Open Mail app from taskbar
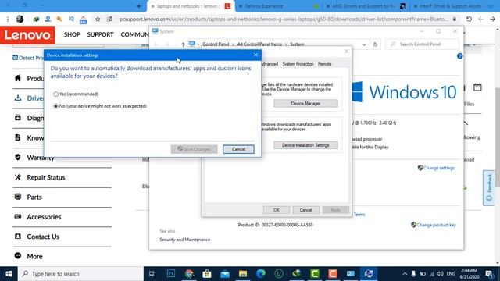Screen dimensions: 500x281 coord(225,274)
